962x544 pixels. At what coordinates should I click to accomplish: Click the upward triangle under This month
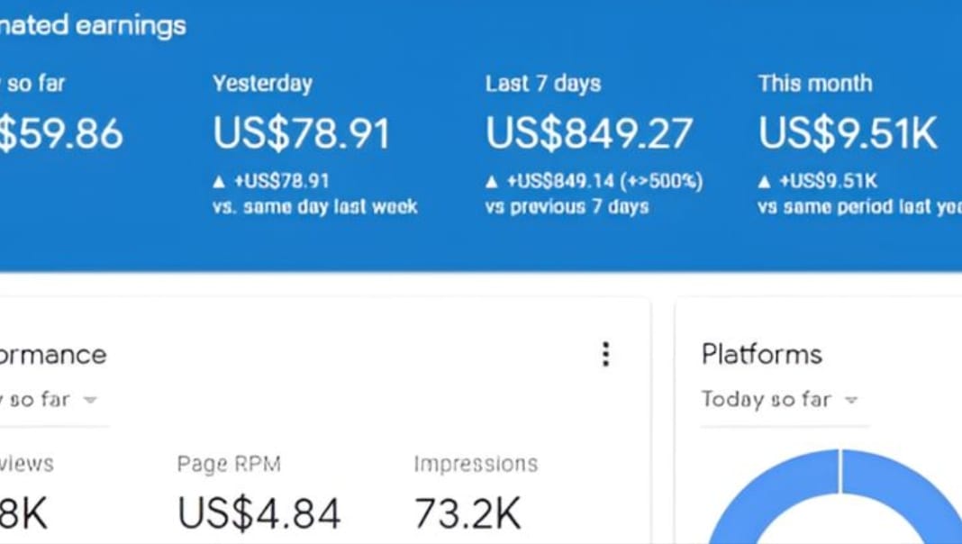tap(764, 182)
